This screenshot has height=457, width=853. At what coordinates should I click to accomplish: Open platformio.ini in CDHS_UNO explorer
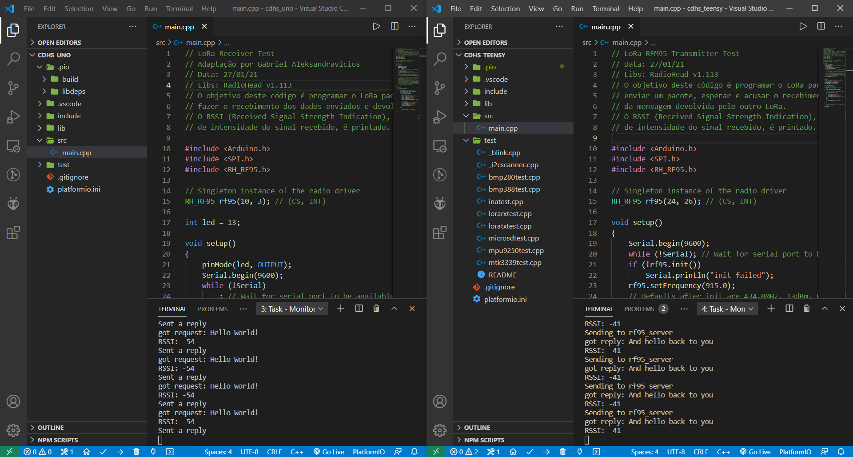(87, 189)
